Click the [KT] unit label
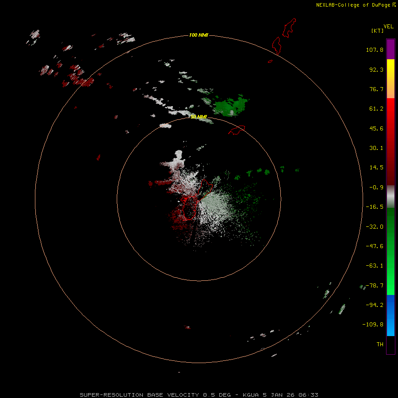Screen dimensions: 398x398 coord(378,31)
